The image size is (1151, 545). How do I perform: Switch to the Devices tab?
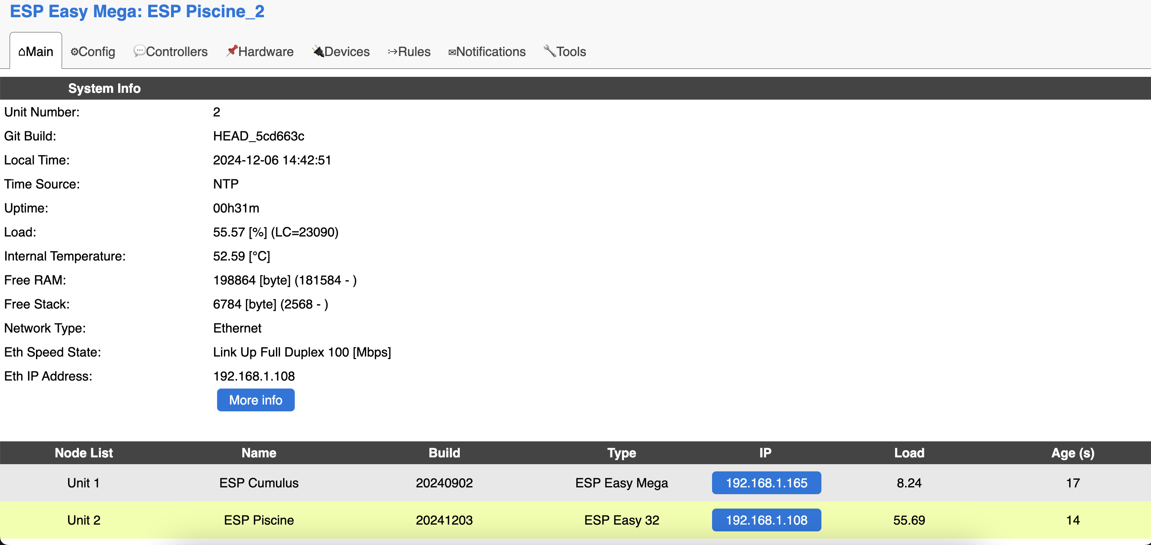(347, 52)
